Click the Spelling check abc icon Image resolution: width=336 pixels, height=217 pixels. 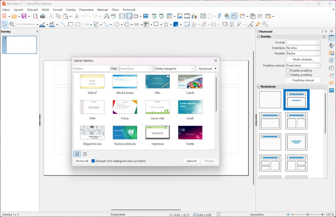pyautogui.click(x=114, y=16)
